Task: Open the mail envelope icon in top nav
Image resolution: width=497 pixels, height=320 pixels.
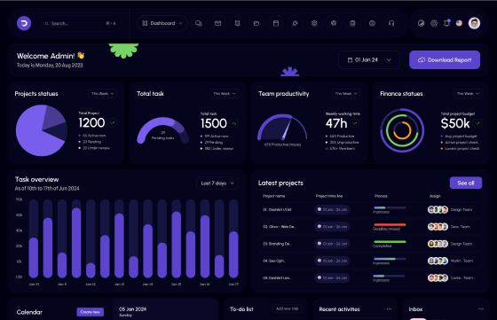Action: pyautogui.click(x=217, y=23)
